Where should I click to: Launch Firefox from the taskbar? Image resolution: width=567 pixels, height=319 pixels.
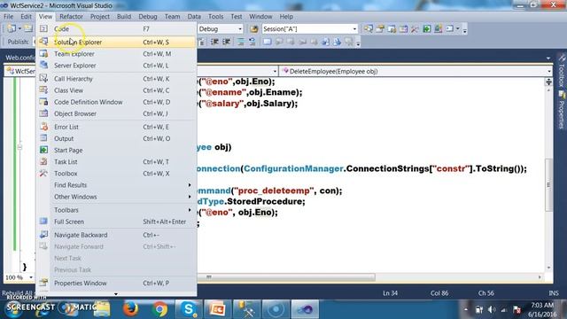pyautogui.click(x=130, y=309)
